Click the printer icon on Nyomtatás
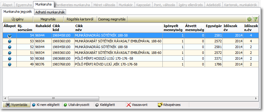Viewport: 264px width, 112px height. pos(8,105)
